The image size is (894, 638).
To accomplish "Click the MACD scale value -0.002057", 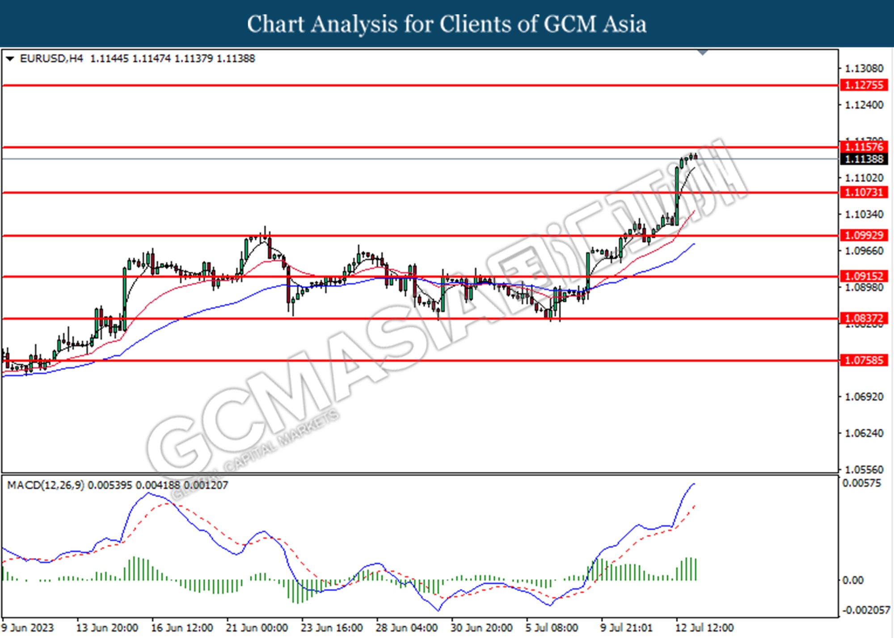I will tap(866, 610).
